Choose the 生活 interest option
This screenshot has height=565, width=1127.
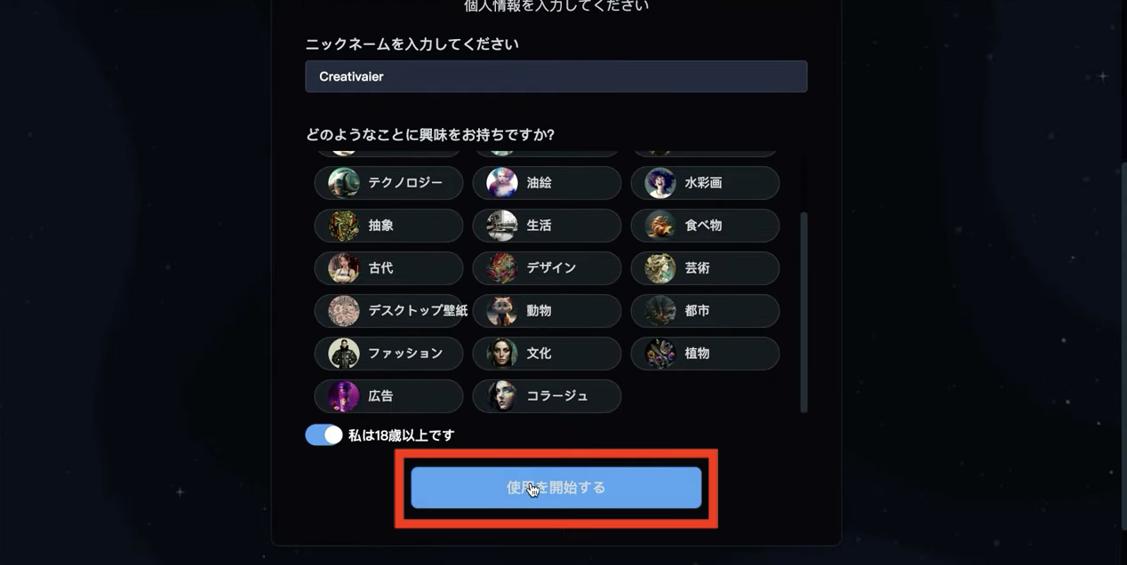pos(547,226)
